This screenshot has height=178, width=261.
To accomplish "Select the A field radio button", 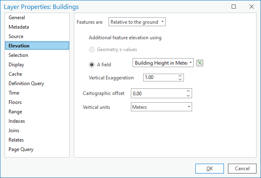I will click(92, 65).
